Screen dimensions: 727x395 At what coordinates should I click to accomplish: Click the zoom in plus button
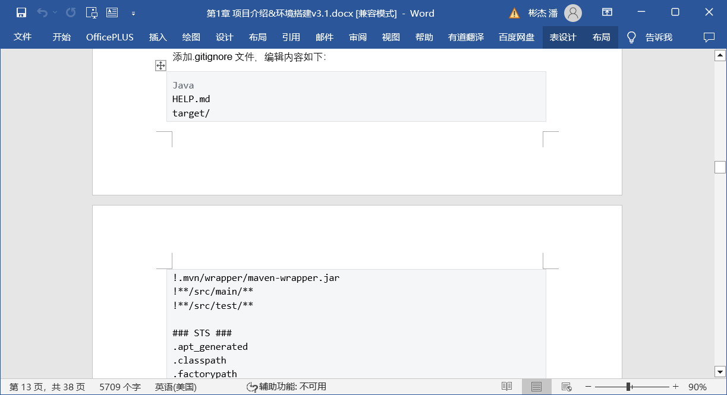675,387
